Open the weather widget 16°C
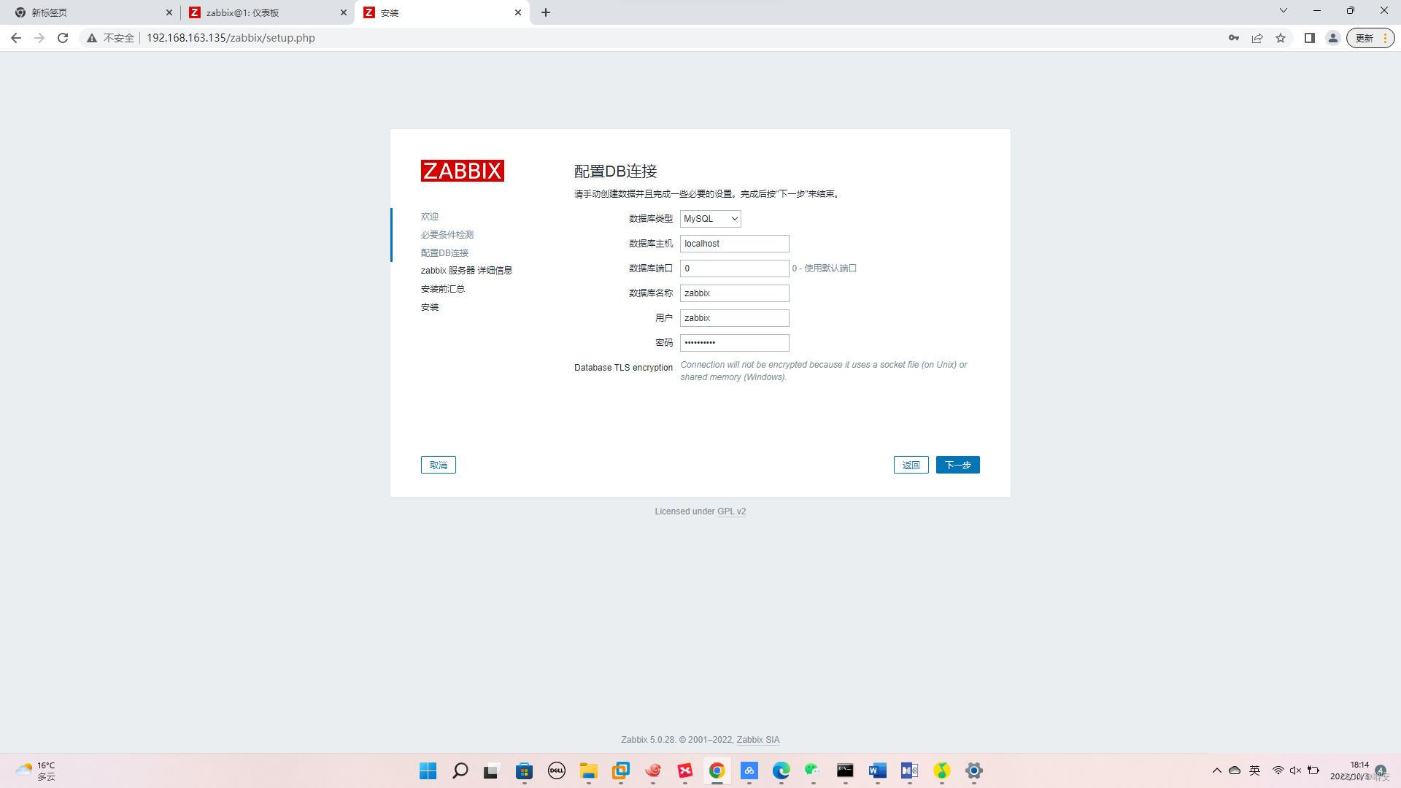This screenshot has height=788, width=1401. click(36, 770)
